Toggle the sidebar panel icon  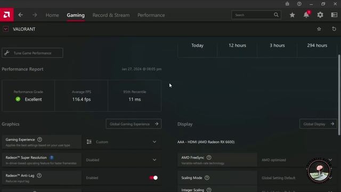tap(334, 15)
